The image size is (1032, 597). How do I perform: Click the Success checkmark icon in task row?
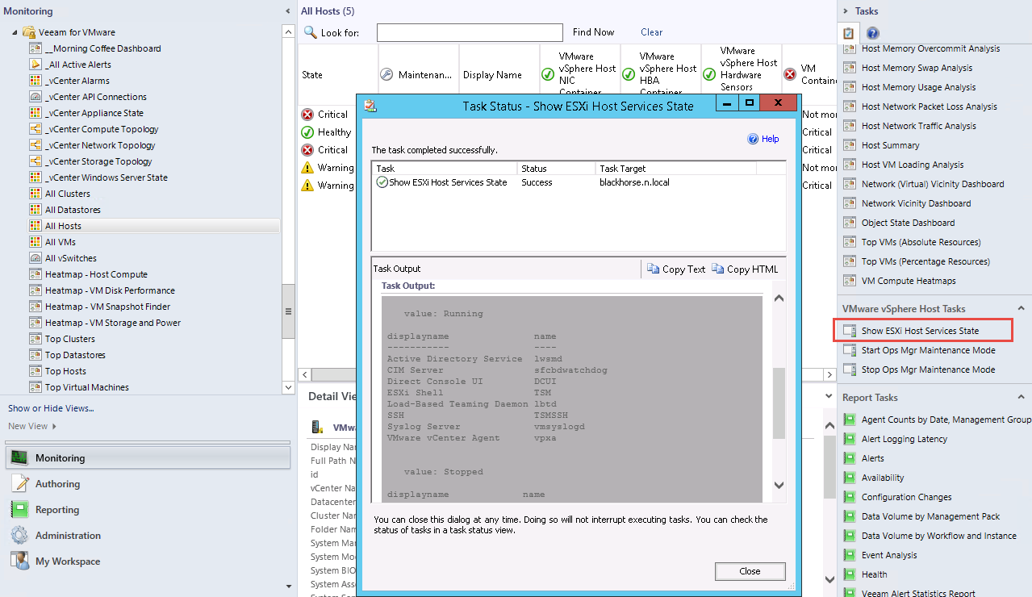click(x=382, y=182)
